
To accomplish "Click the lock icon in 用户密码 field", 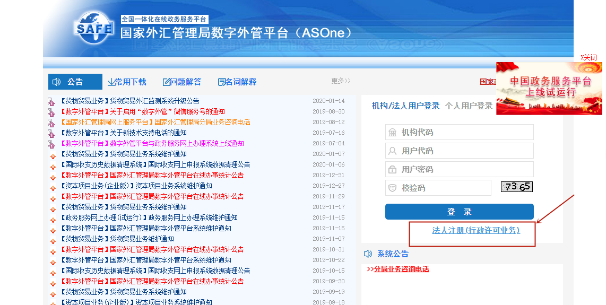I will (392, 169).
